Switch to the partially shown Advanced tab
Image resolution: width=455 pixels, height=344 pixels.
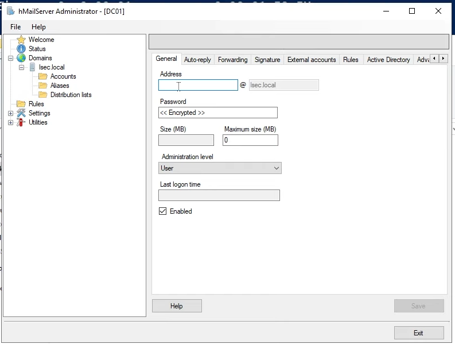tap(422, 60)
